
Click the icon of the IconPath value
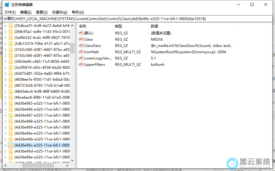click(81, 52)
